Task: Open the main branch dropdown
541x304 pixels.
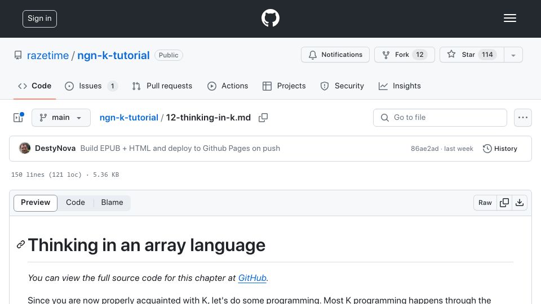Action: pyautogui.click(x=61, y=118)
